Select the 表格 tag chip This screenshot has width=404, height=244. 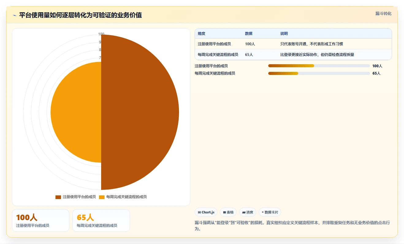click(x=228, y=212)
